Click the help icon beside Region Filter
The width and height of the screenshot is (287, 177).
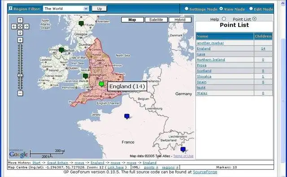[11, 9]
